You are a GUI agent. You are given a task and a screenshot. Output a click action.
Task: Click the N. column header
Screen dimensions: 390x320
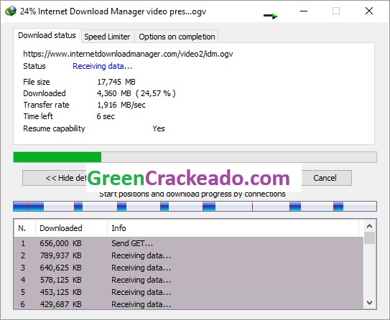pyautogui.click(x=24, y=228)
